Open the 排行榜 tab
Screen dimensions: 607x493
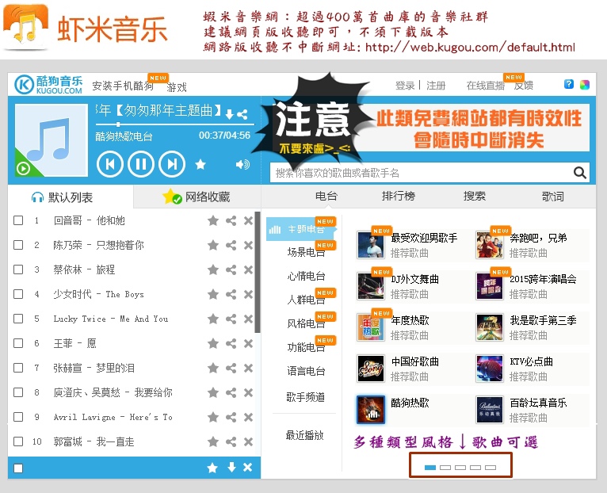pyautogui.click(x=399, y=196)
